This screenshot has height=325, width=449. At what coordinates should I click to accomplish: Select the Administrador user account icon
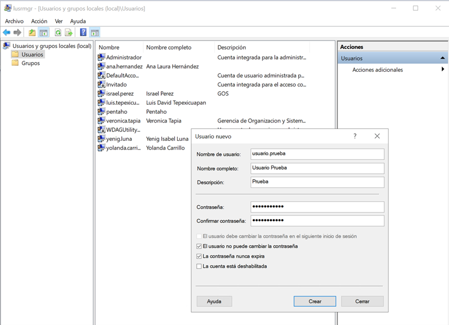(x=101, y=57)
